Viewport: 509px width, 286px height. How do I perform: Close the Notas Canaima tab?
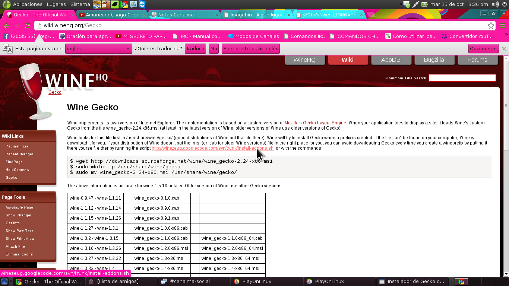[x=217, y=15]
